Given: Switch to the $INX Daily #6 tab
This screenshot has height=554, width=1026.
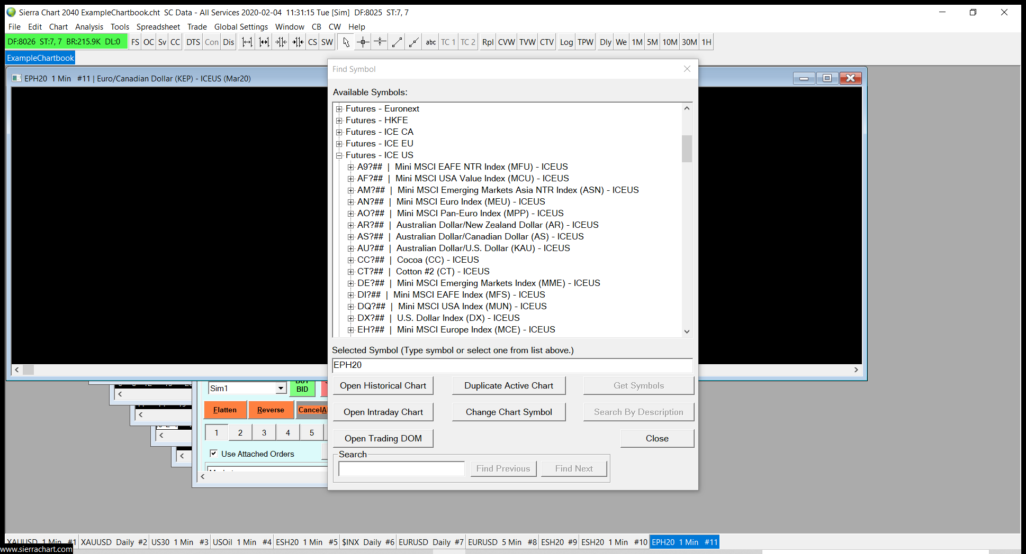Looking at the screenshot, I should pyautogui.click(x=368, y=542).
